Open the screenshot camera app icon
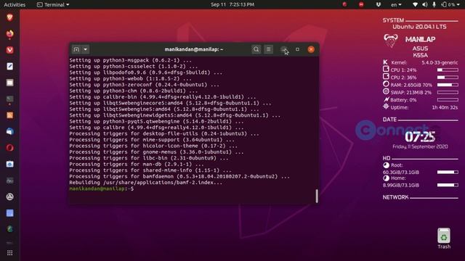 point(9,164)
